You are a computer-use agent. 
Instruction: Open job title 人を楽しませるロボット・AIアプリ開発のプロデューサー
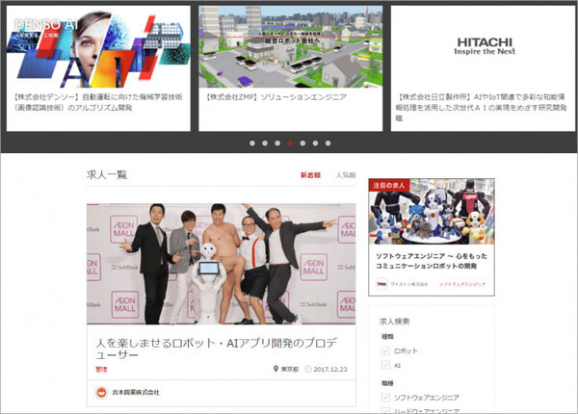tap(217, 349)
